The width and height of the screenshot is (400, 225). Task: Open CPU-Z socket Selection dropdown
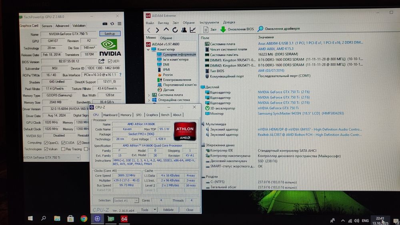pyautogui.click(x=126, y=201)
